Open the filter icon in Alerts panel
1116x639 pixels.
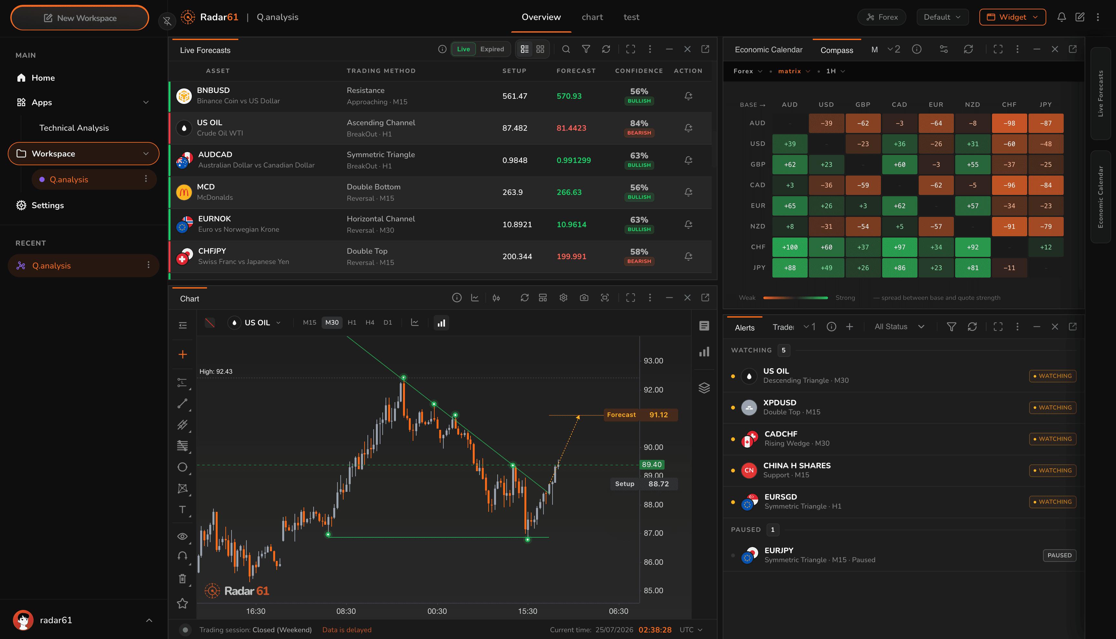[x=951, y=327]
